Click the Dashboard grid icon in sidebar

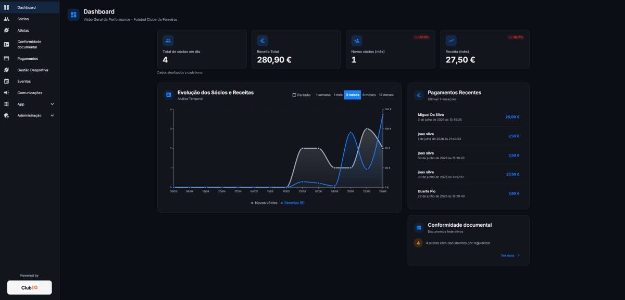[x=7, y=7]
